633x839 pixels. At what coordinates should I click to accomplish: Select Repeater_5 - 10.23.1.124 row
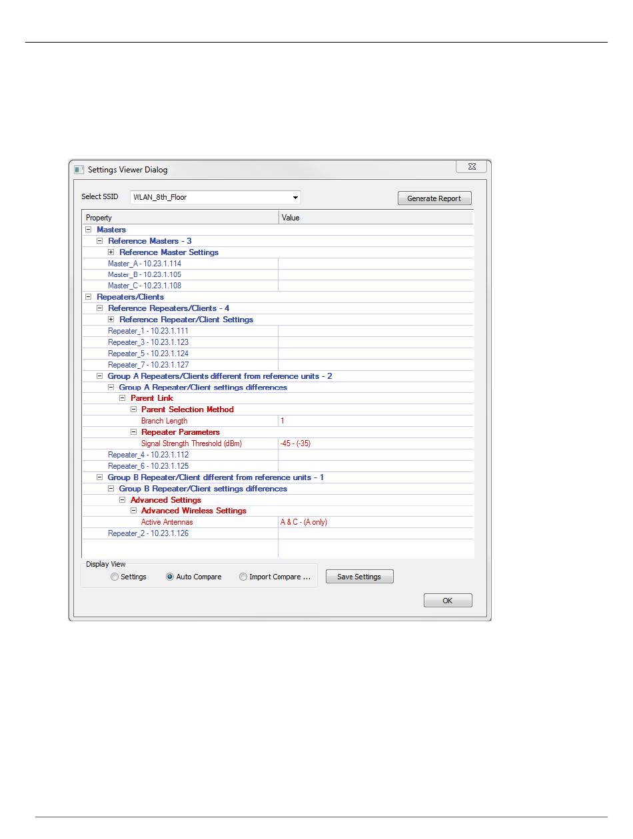277,354
